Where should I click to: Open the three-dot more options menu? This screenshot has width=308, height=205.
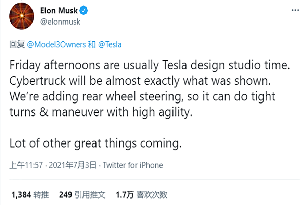(x=295, y=10)
